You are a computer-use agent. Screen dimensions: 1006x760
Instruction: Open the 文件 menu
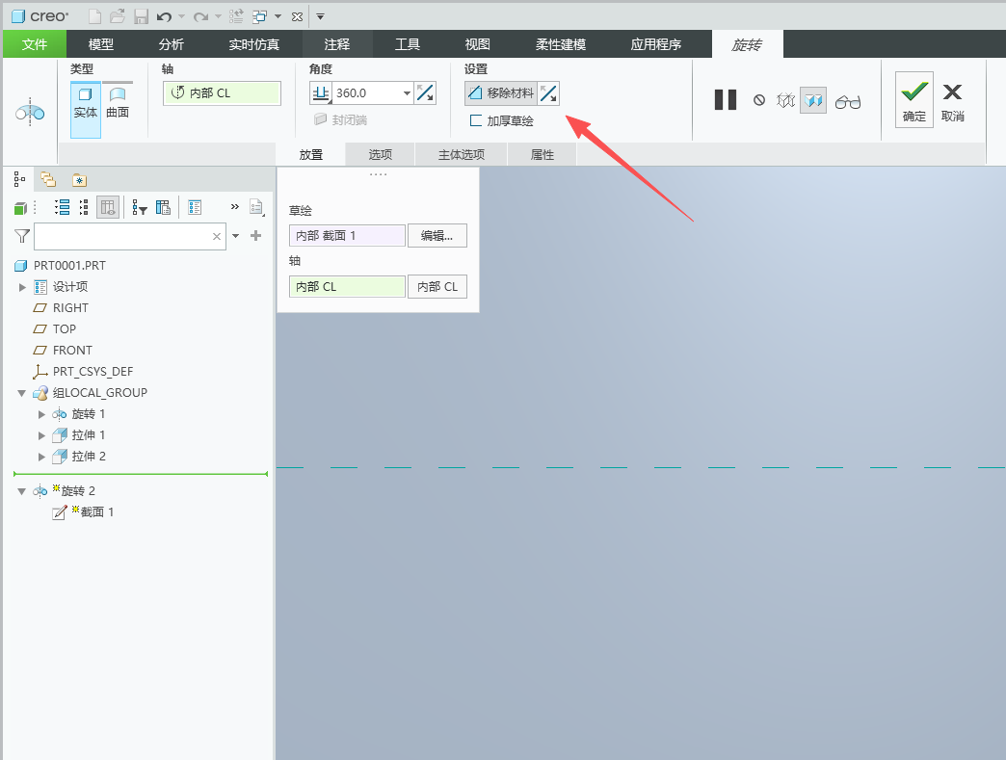(35, 44)
